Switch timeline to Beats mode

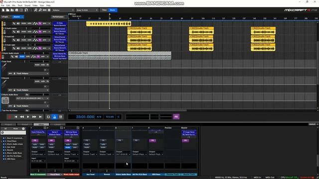click(x=113, y=10)
